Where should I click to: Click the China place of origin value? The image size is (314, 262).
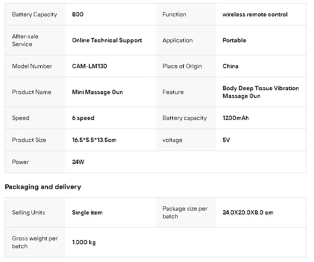click(230, 66)
